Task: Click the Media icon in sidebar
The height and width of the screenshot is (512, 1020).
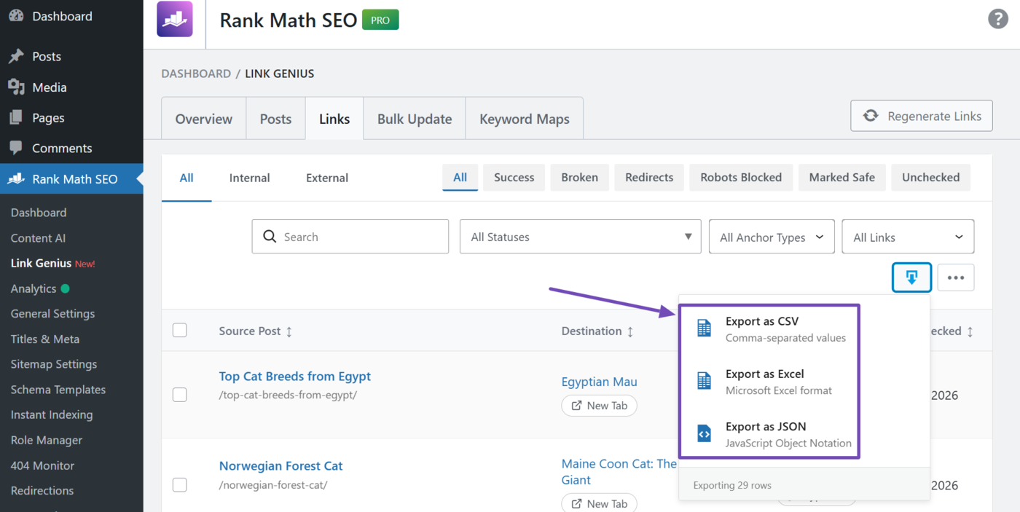Action: [x=16, y=87]
